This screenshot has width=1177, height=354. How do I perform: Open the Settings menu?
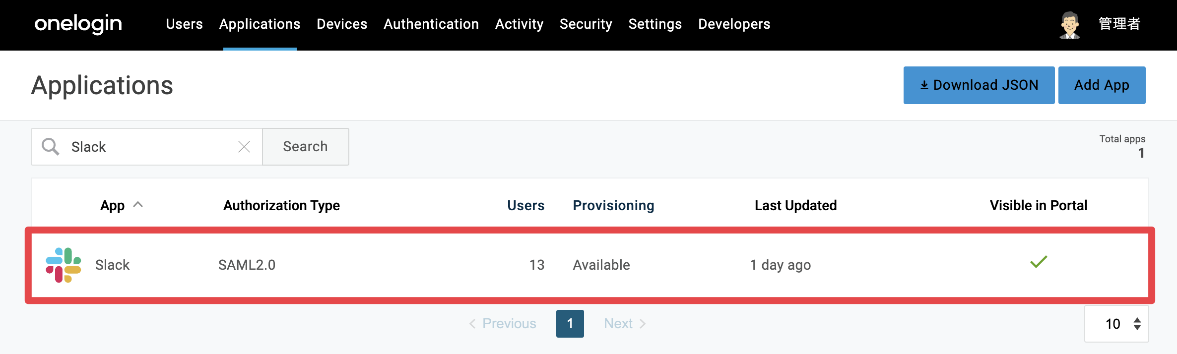655,24
